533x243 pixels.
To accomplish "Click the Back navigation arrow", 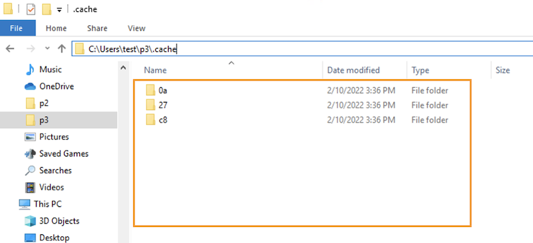I will tap(10, 49).
